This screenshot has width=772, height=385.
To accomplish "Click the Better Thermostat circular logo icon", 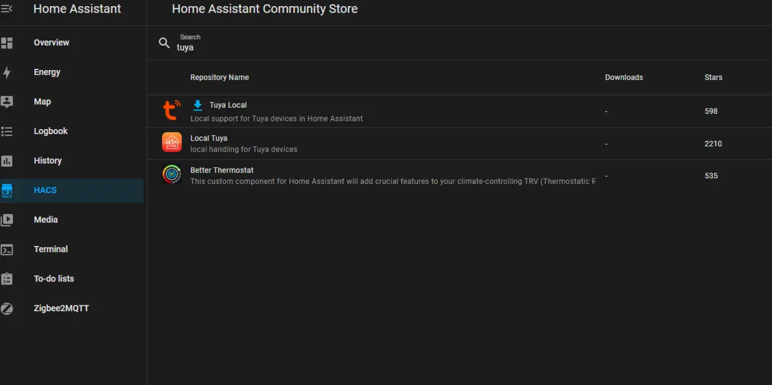I will click(171, 174).
